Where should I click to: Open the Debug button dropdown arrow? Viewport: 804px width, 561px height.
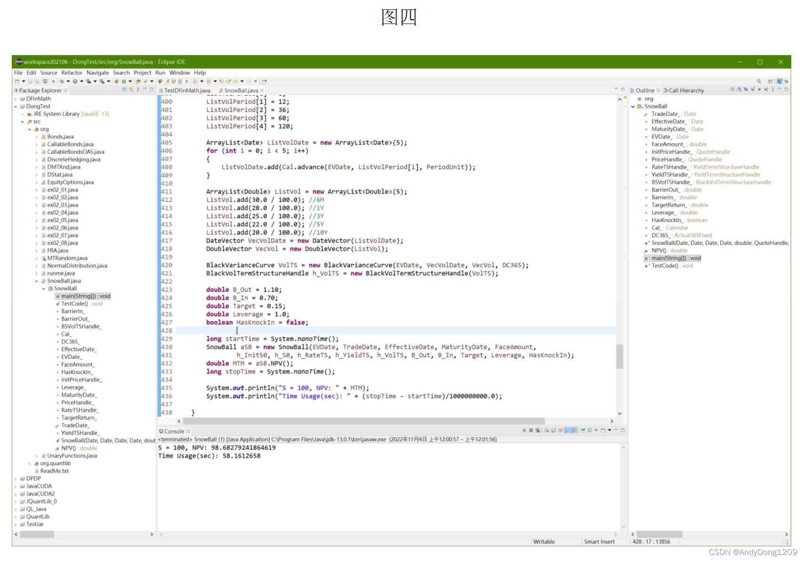pyautogui.click(x=68, y=81)
